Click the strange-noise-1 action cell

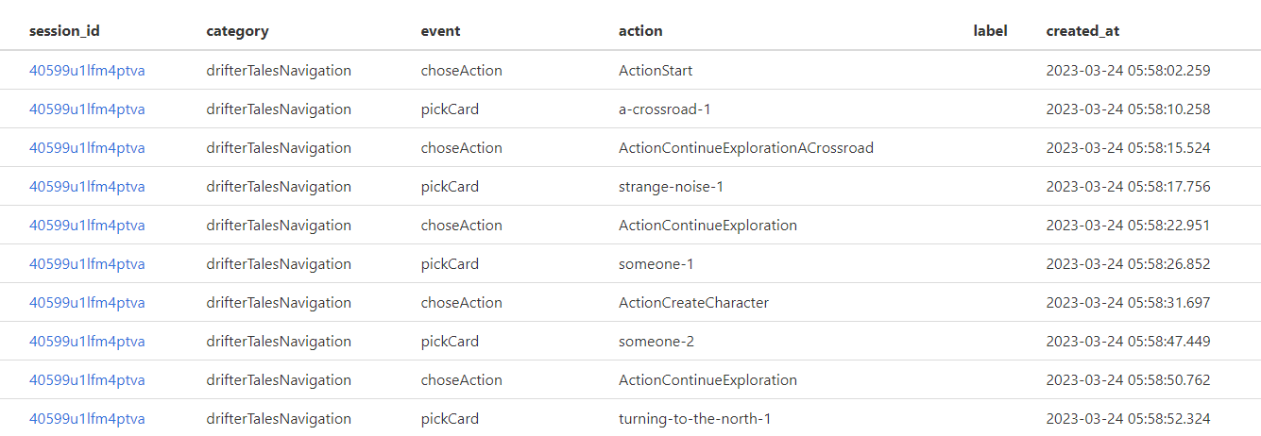pos(671,186)
